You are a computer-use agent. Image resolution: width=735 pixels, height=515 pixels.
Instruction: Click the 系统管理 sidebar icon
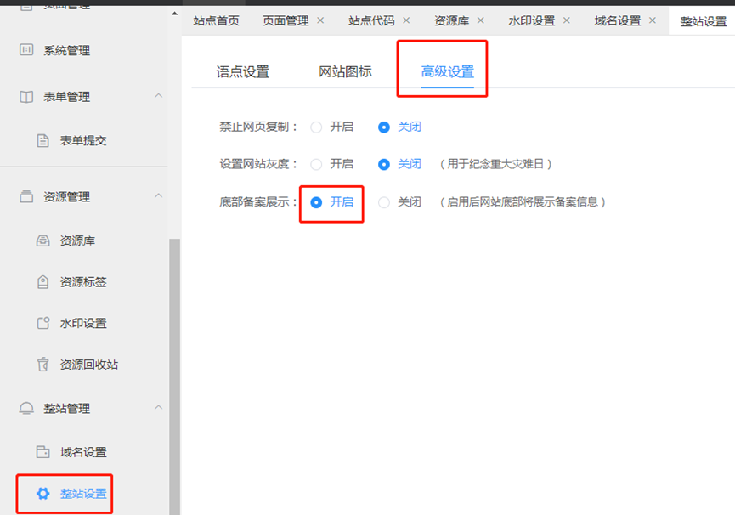[26, 50]
